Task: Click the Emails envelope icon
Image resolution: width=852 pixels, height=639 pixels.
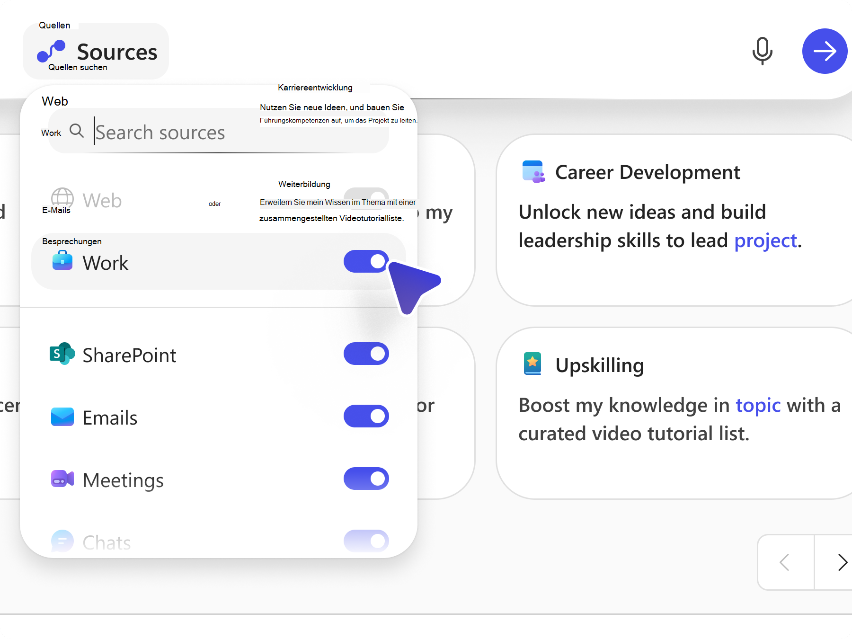Action: [x=62, y=417]
